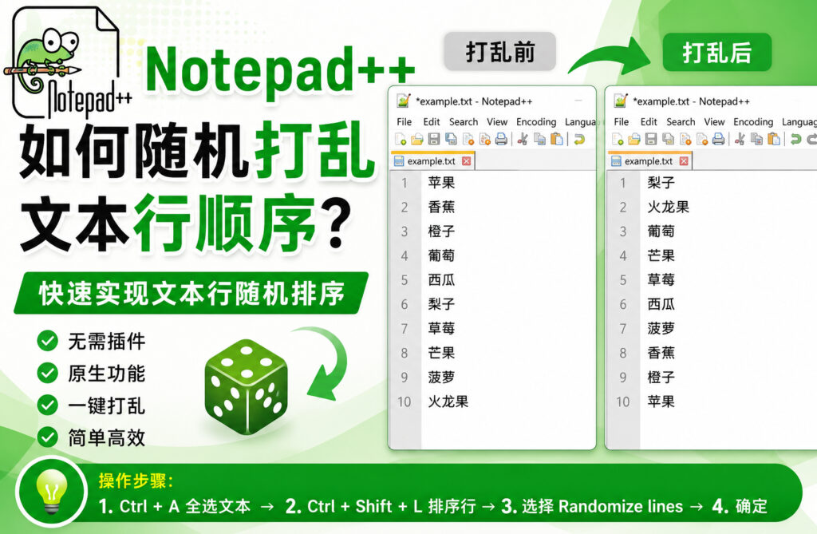Click line 4 芒果 in the 打乱后 window

[661, 255]
